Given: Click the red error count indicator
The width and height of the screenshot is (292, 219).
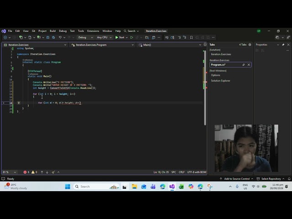Looking at the screenshot, I should pos(26,172).
